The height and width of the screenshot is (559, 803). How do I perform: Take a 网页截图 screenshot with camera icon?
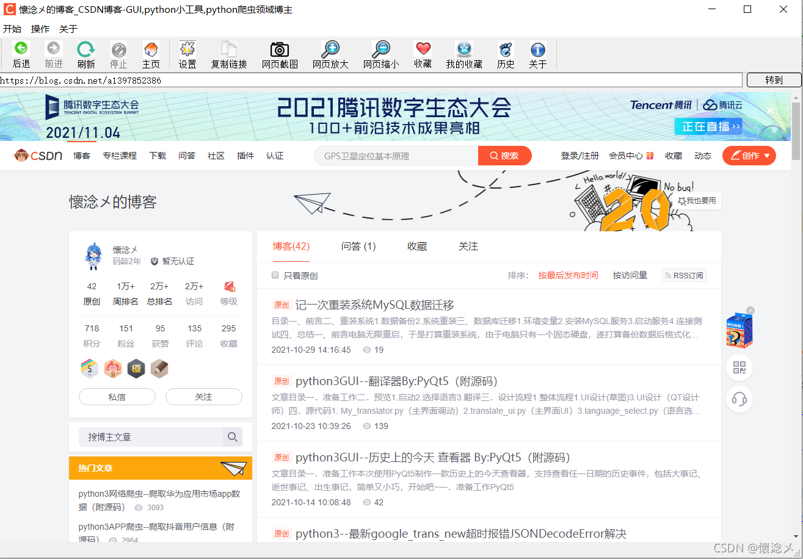tap(280, 49)
